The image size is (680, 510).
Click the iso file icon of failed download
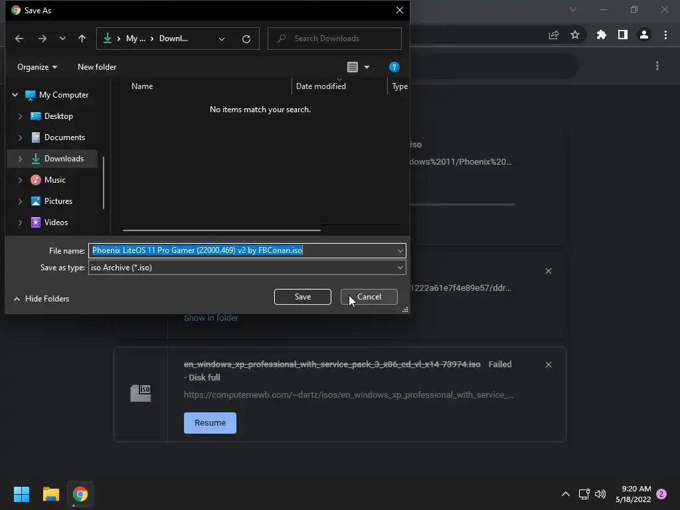[x=141, y=393]
